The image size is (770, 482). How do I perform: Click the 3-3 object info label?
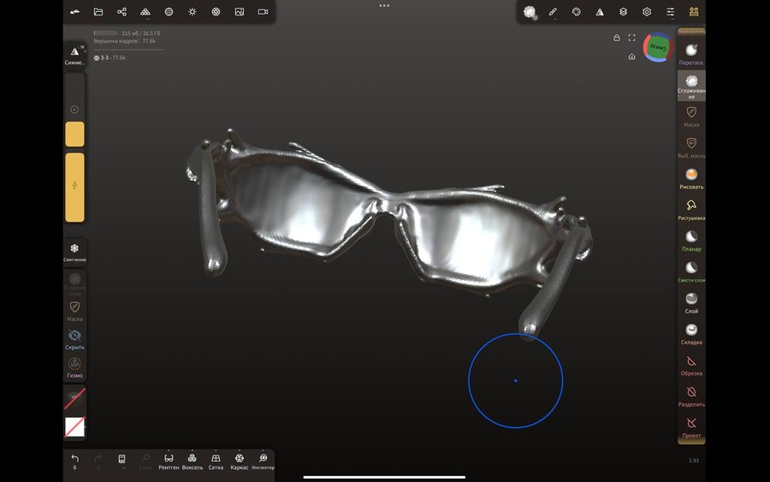click(x=110, y=58)
